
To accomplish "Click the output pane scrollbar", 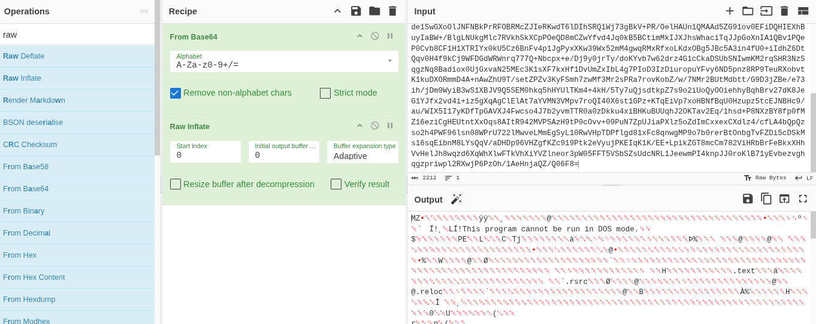I will tap(813, 225).
